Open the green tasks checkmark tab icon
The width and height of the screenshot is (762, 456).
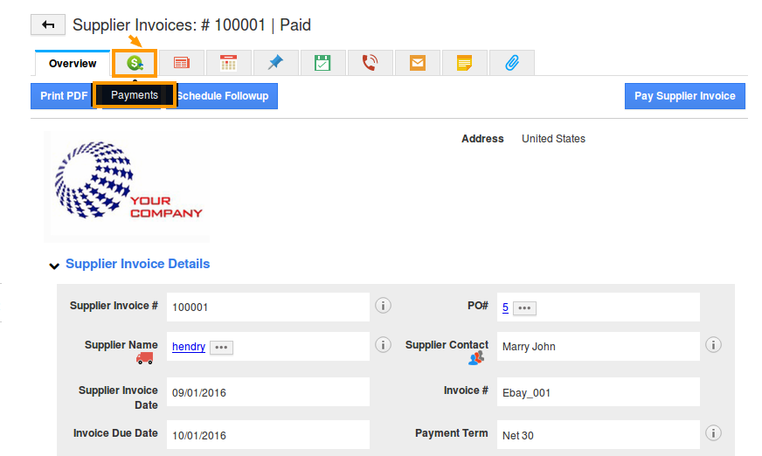(322, 63)
